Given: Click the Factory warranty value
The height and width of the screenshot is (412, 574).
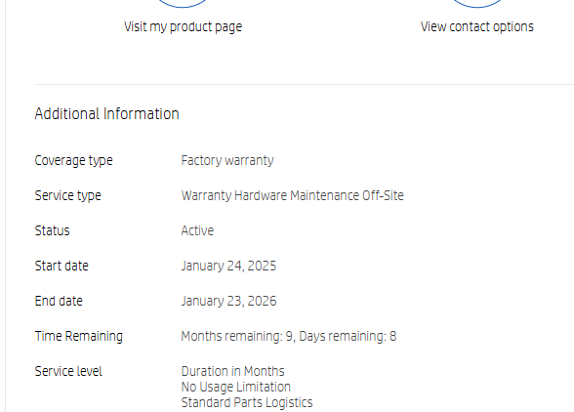Looking at the screenshot, I should [x=227, y=161].
